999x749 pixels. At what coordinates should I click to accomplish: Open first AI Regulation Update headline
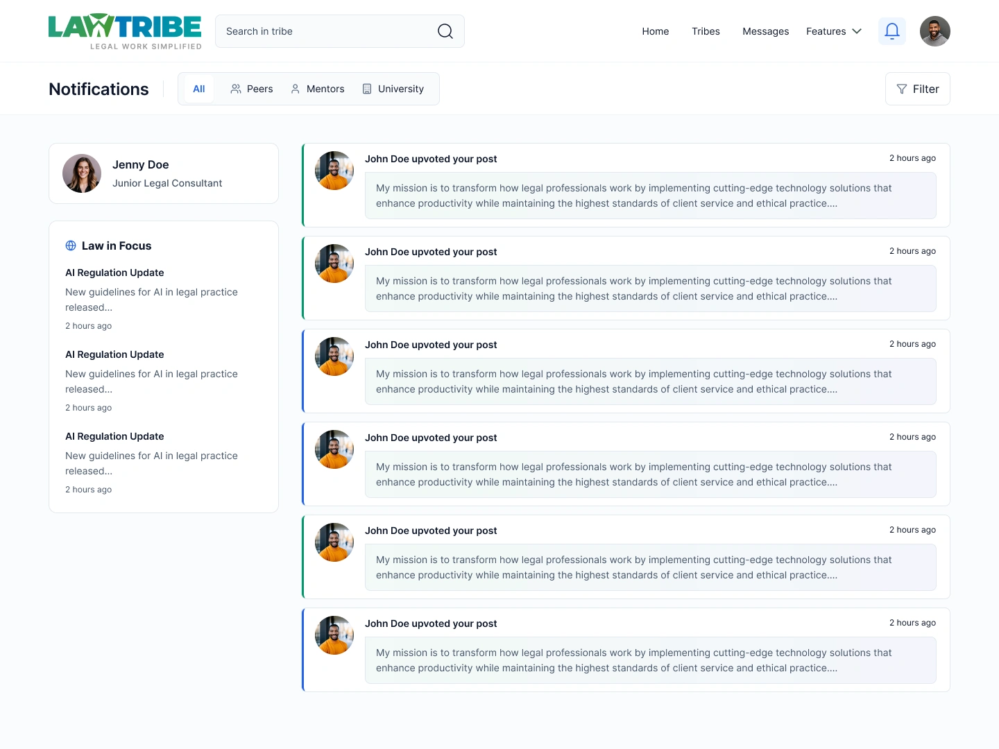tap(114, 273)
